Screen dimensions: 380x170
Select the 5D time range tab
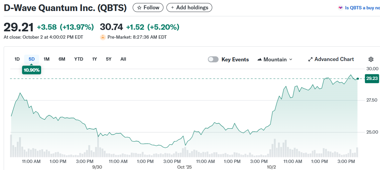32,59
